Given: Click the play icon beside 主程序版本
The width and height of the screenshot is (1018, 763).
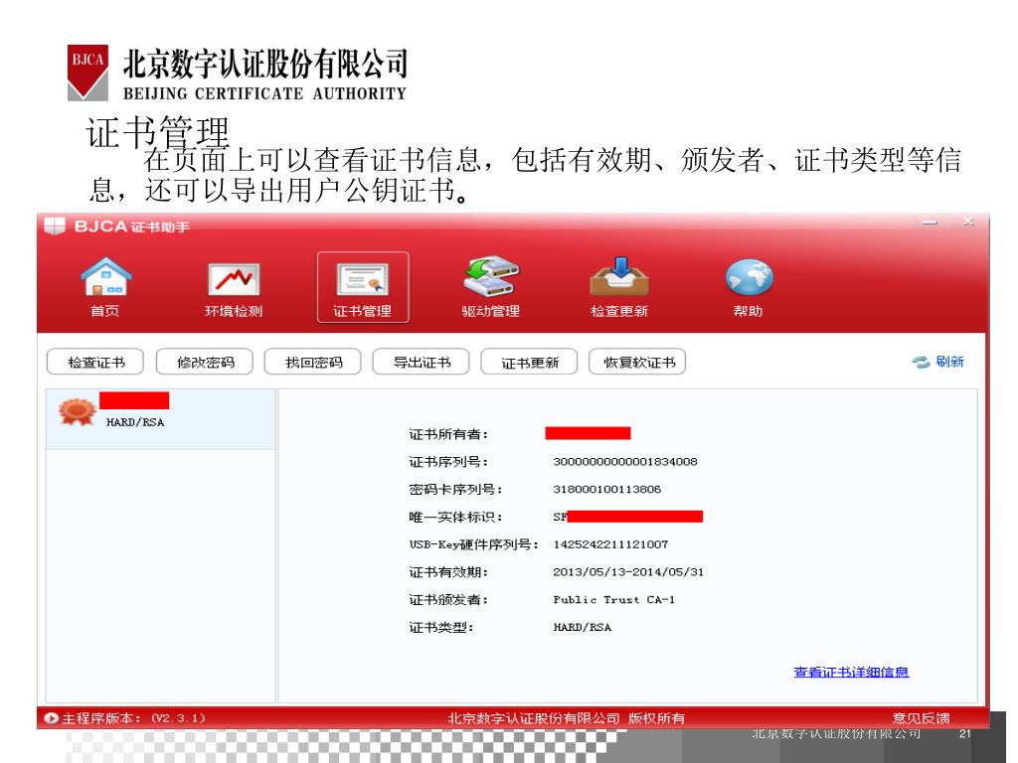Looking at the screenshot, I should click(51, 717).
